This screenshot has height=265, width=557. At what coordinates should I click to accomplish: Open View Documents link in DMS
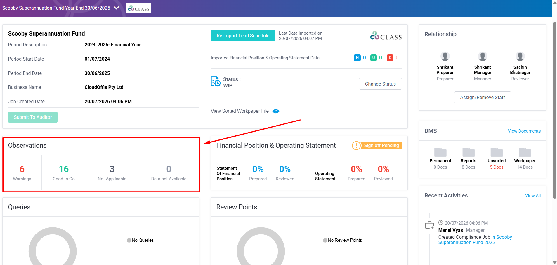524,131
